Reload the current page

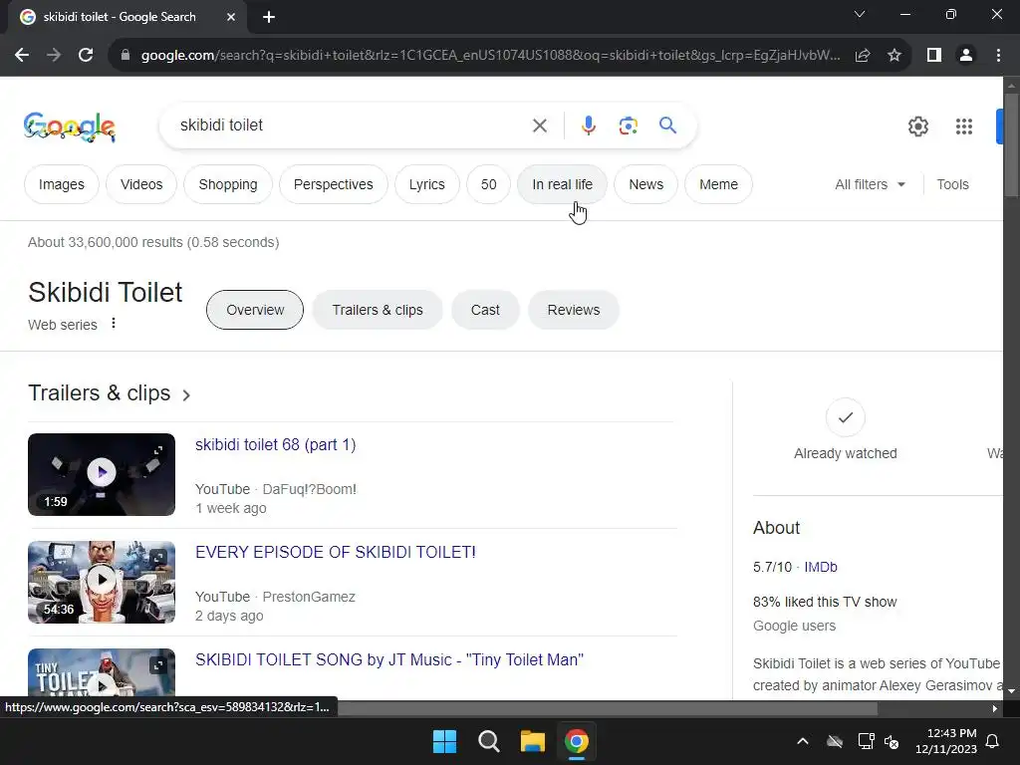[x=86, y=56]
